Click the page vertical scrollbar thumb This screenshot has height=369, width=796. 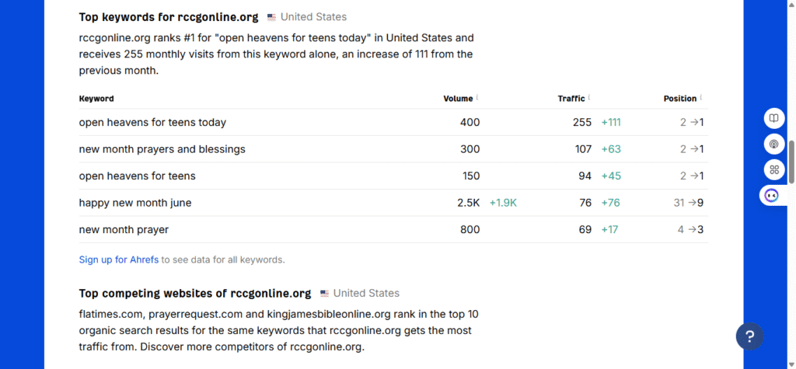click(x=791, y=162)
